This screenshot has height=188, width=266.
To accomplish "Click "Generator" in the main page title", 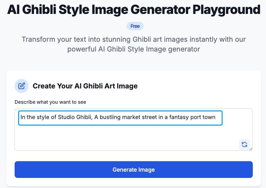I will pos(161,9).
